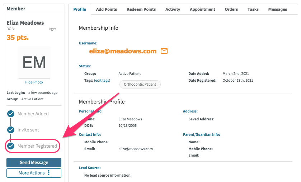This screenshot has width=301, height=182.
Task: Click the three-dot icon in More Actions
Action: (48, 173)
